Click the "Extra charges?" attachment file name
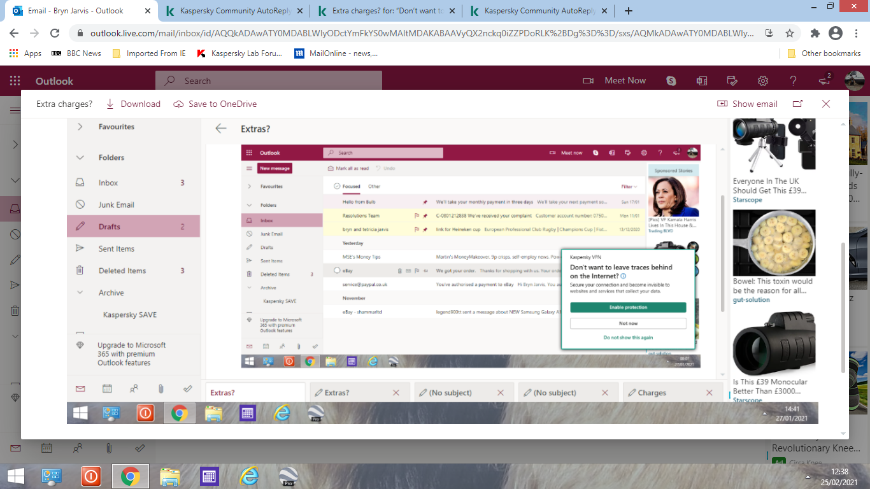Image resolution: width=870 pixels, height=489 pixels. coord(64,104)
